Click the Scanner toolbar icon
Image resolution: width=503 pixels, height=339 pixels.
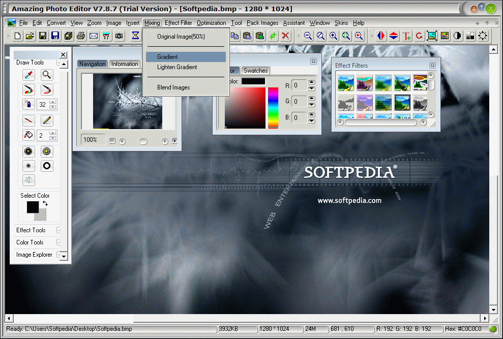106,36
